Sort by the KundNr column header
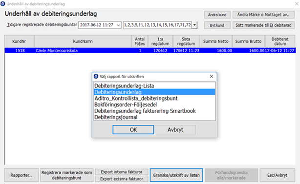The width and height of the screenshot is (300, 184). pos(19,41)
